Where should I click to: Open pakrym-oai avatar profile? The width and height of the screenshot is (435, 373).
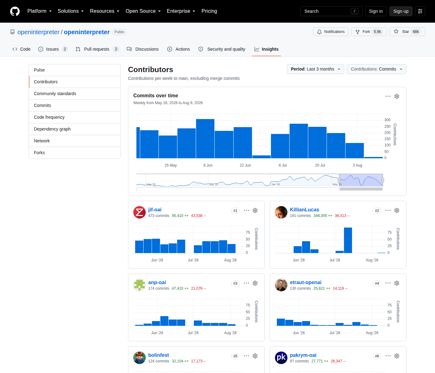[x=281, y=358]
